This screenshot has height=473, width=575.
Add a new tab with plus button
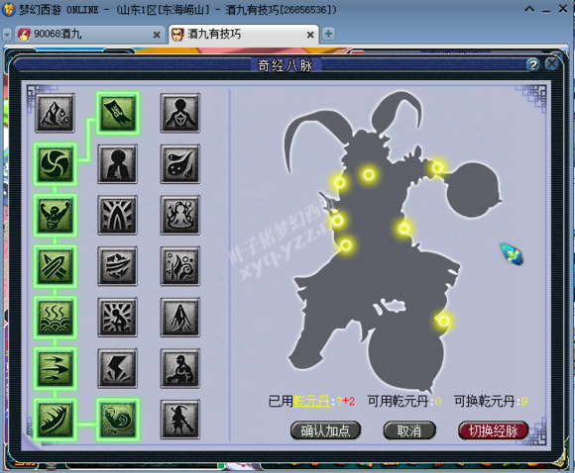coord(328,34)
